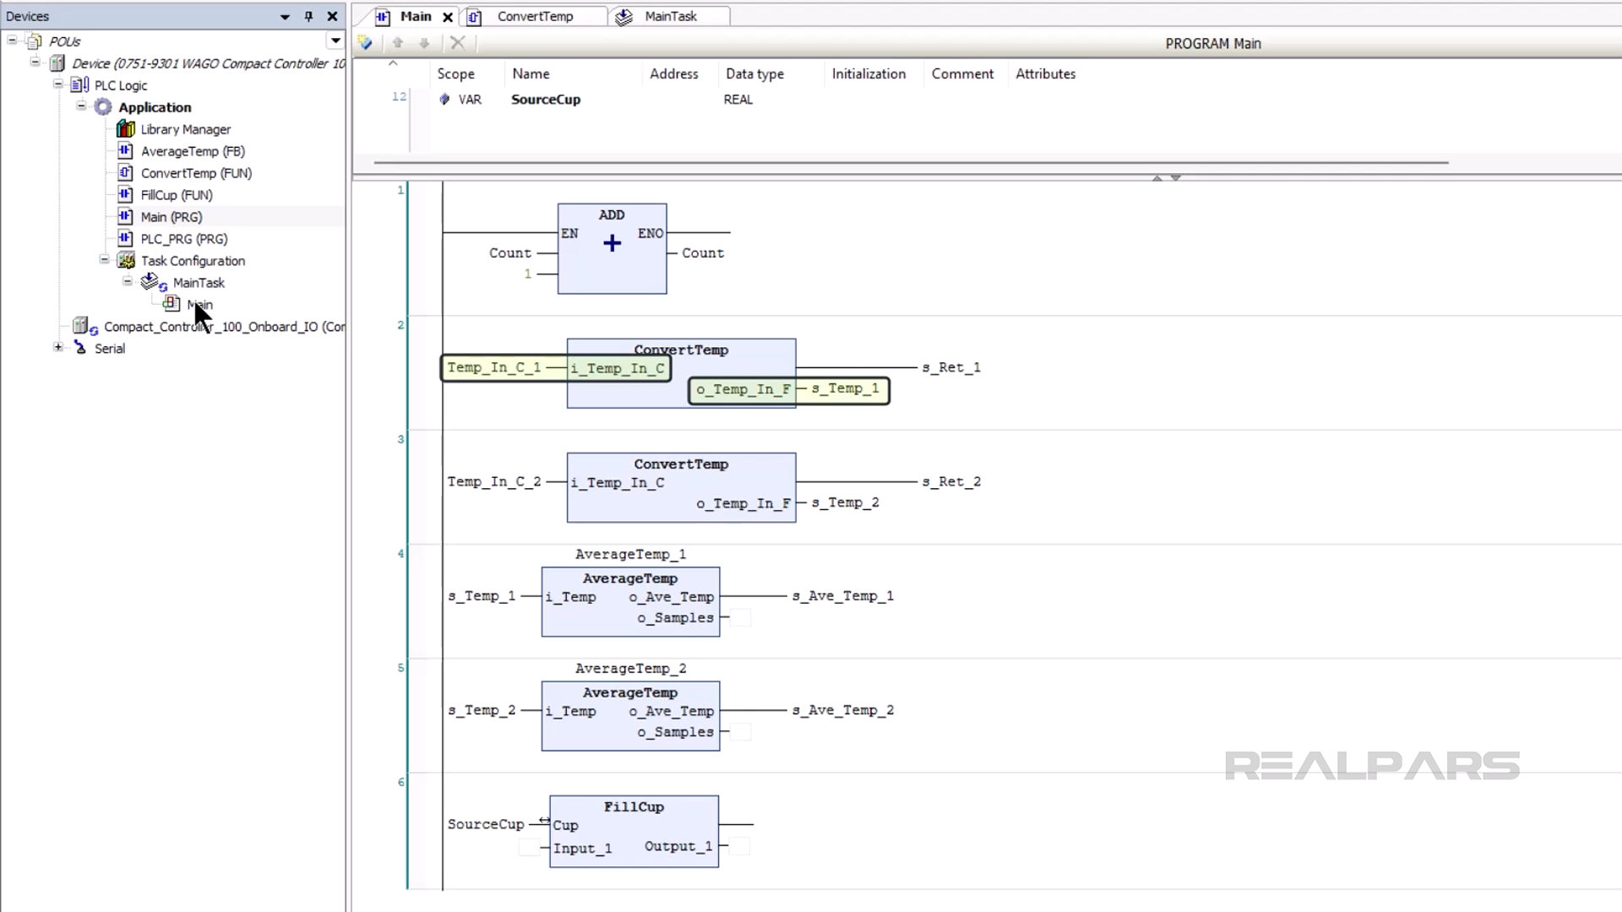Expand the Serial node
This screenshot has width=1622, height=912.
point(57,347)
